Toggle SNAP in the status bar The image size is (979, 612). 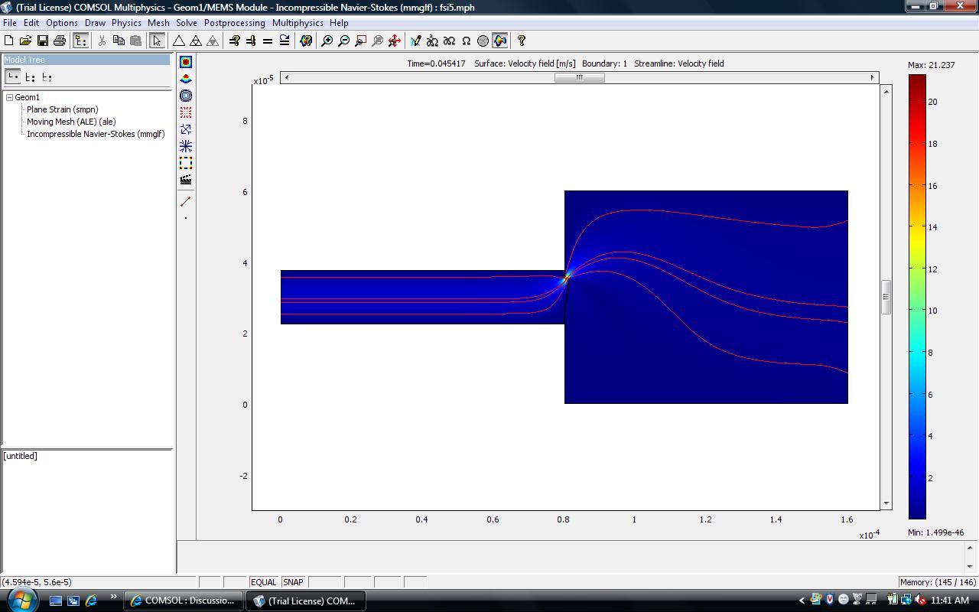[x=293, y=582]
